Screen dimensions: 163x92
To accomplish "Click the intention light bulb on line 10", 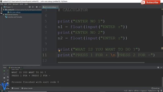I will click(59, 51).
